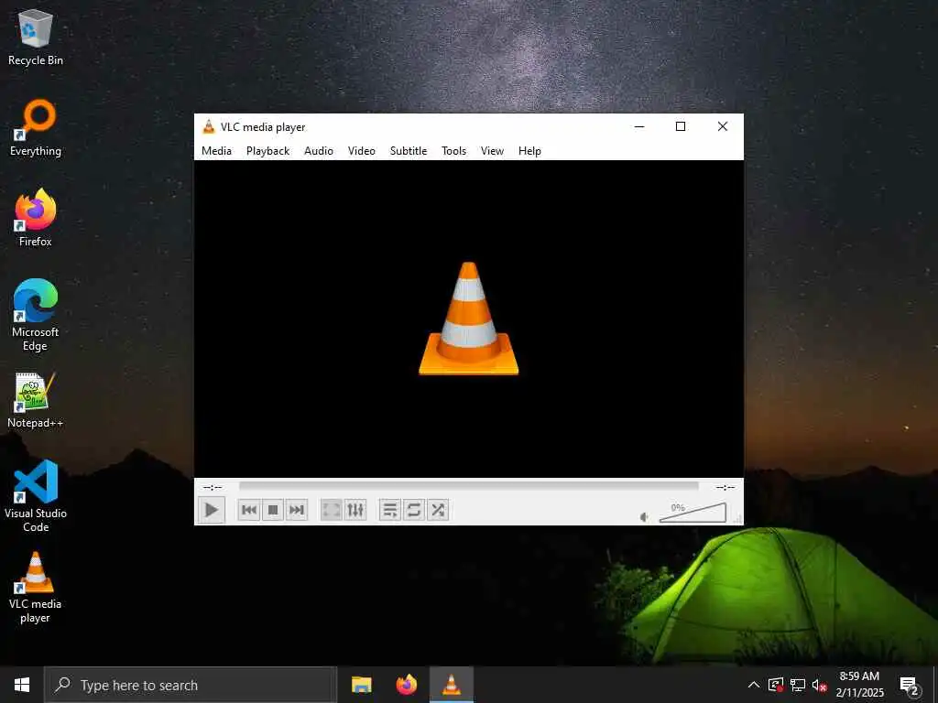
Task: Toggle random shuffle playback button
Action: pyautogui.click(x=438, y=510)
